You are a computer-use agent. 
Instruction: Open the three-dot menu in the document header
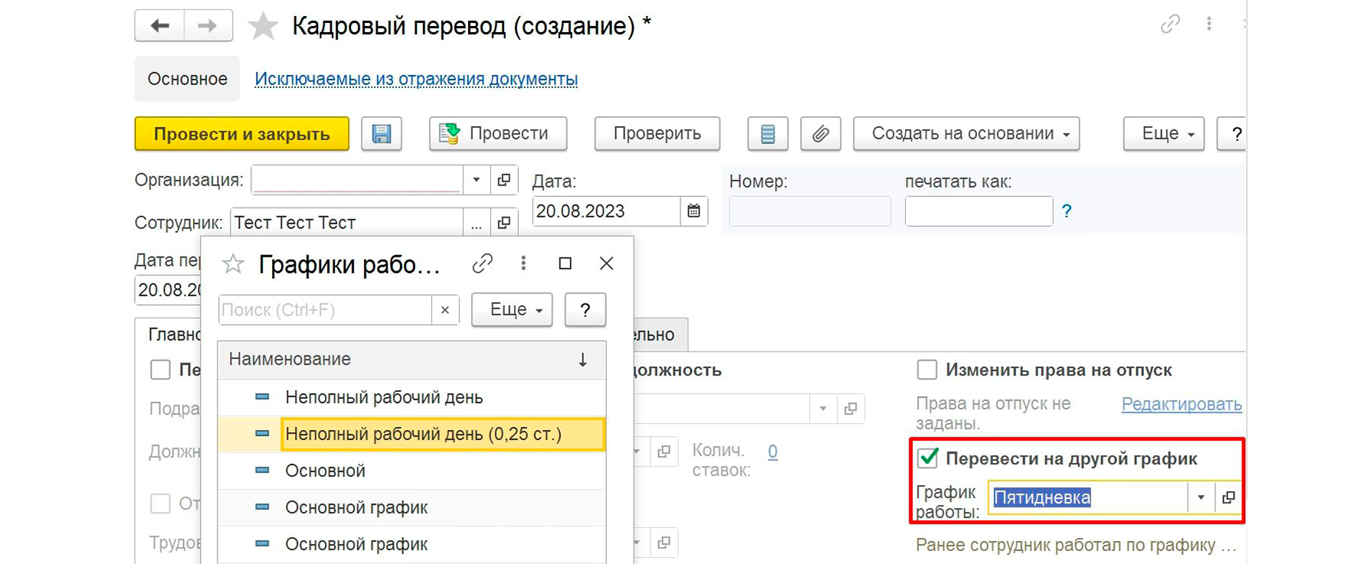point(1209,25)
